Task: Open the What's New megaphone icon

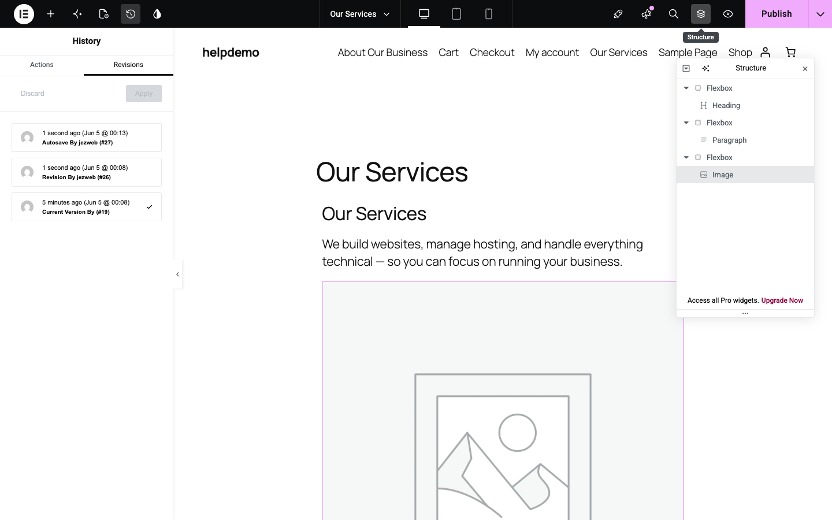Action: (646, 14)
